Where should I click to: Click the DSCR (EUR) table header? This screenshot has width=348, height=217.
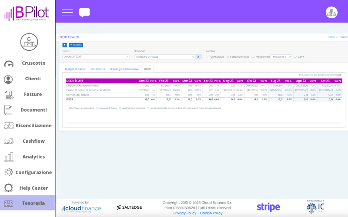coord(74,81)
